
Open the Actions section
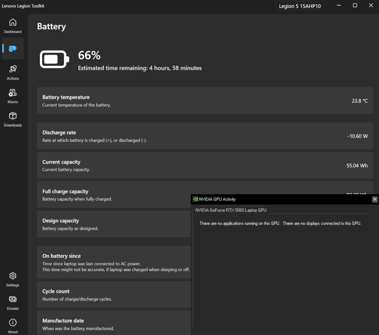(13, 72)
